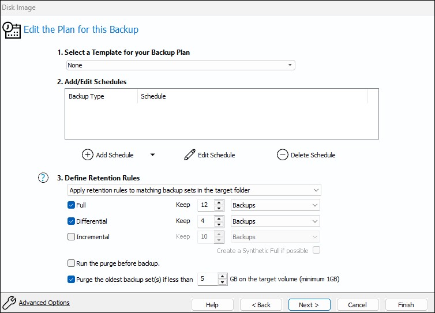Open retention rules help question mark
Viewport: 435px width, 313px height.
[43, 178]
